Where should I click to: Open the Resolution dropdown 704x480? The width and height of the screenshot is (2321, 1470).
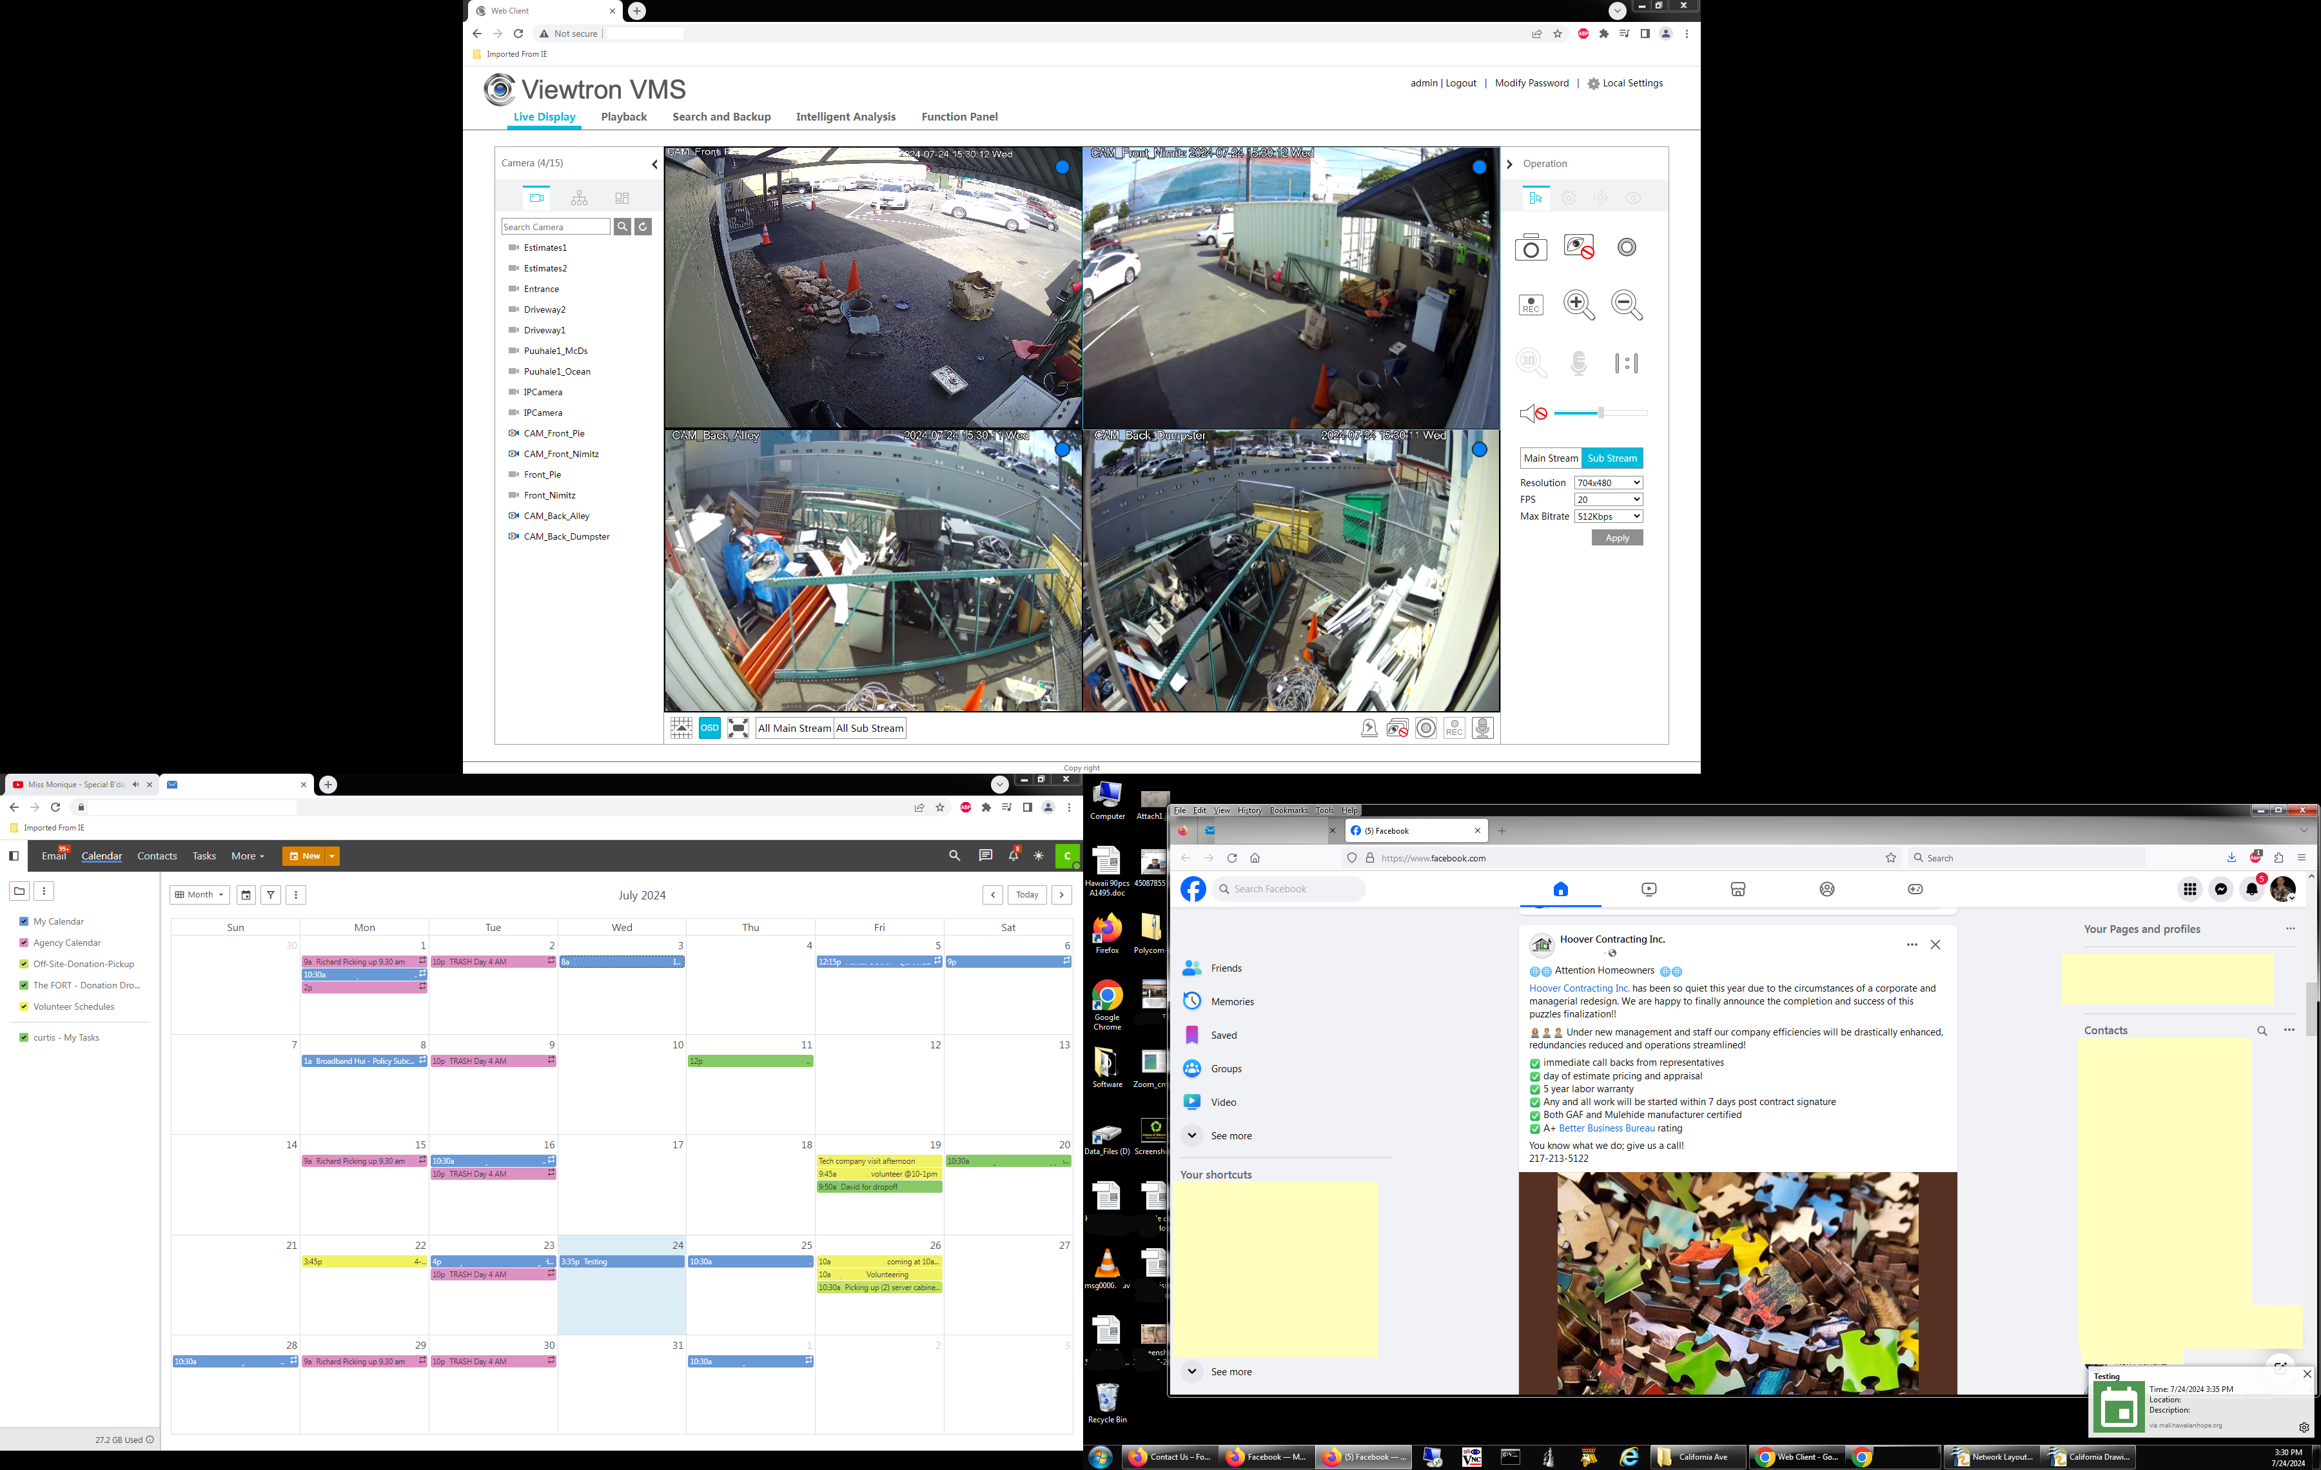point(1608,483)
